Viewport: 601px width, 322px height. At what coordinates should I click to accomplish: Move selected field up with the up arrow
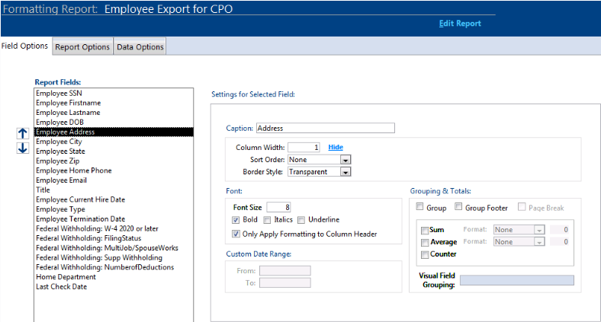[23, 133]
